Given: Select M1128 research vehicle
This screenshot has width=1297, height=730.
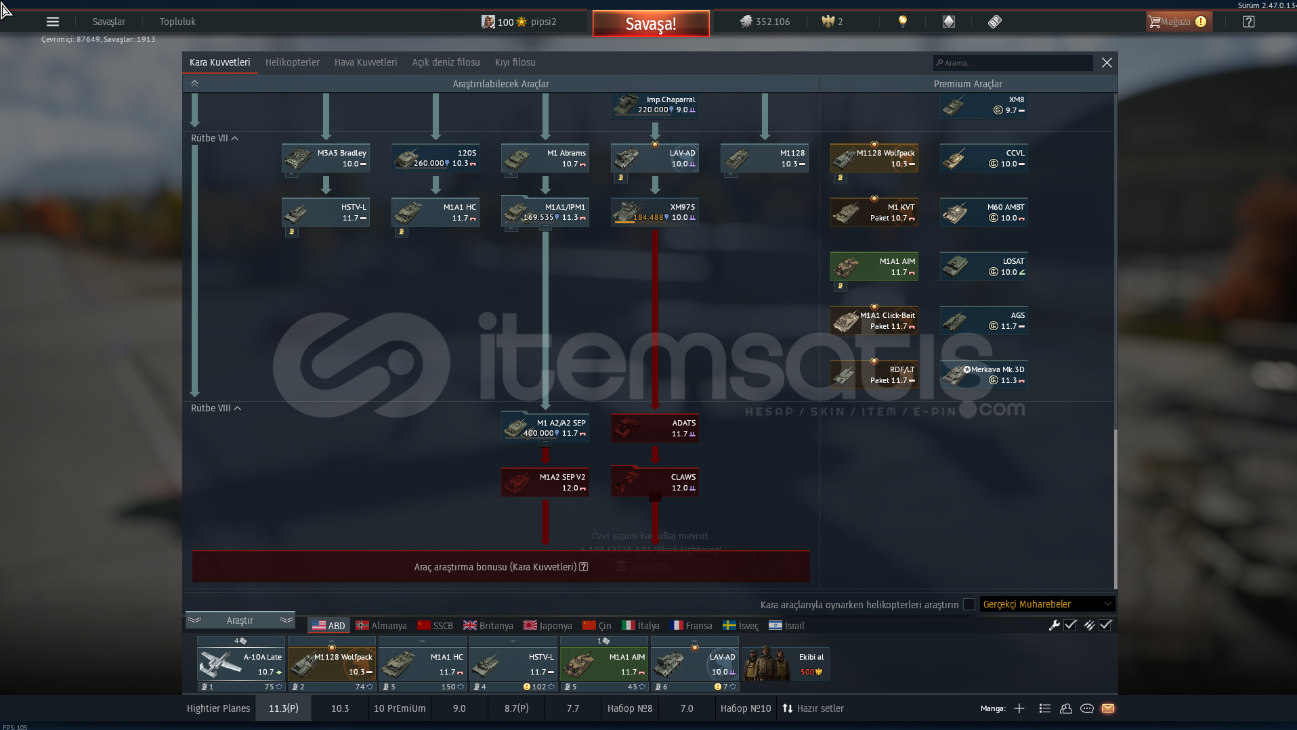Looking at the screenshot, I should point(765,158).
